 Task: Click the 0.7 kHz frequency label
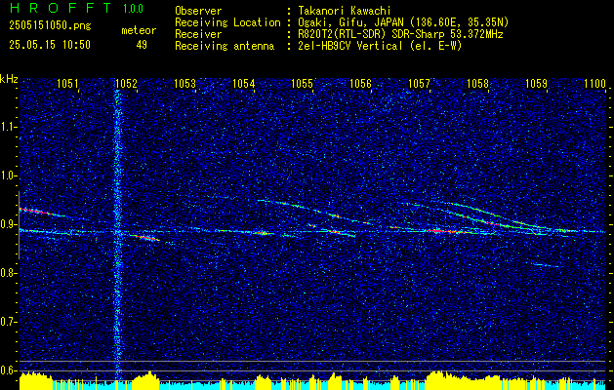point(9,322)
